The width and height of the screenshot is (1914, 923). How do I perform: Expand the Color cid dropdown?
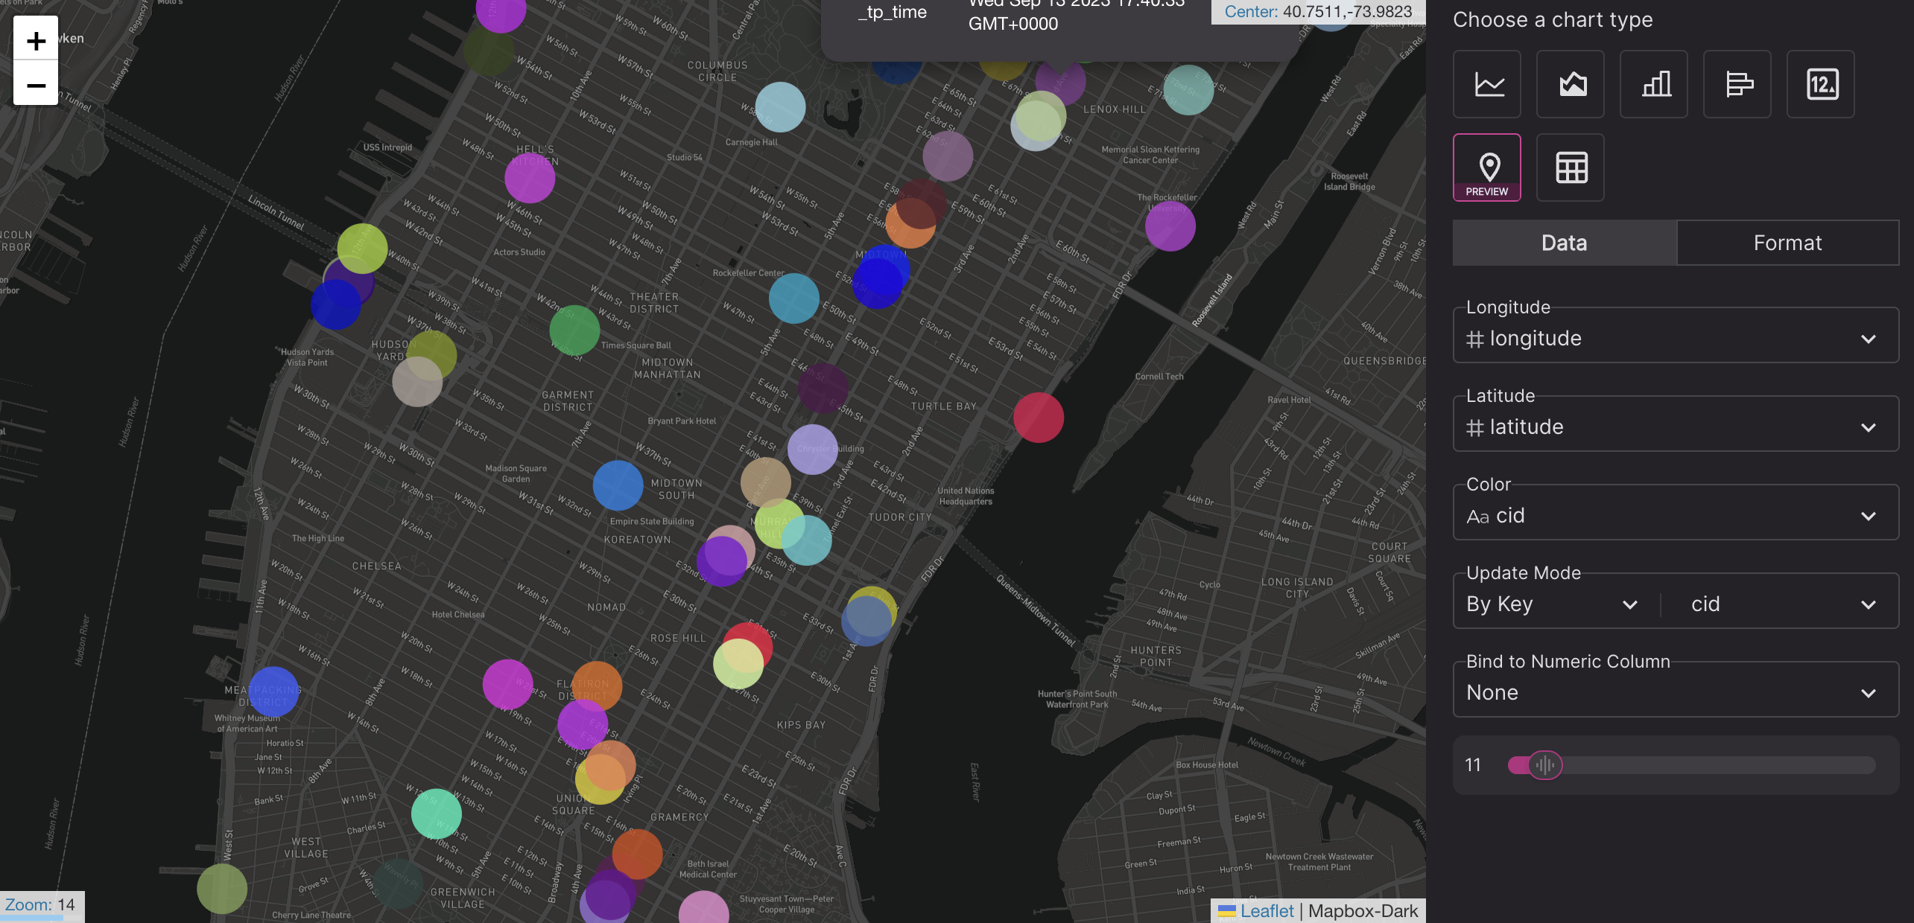[x=1676, y=516]
